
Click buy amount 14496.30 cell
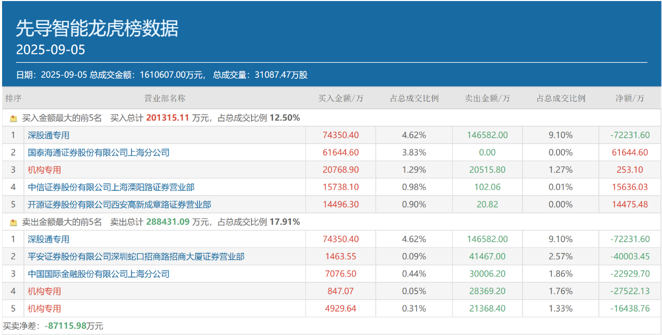(x=341, y=204)
